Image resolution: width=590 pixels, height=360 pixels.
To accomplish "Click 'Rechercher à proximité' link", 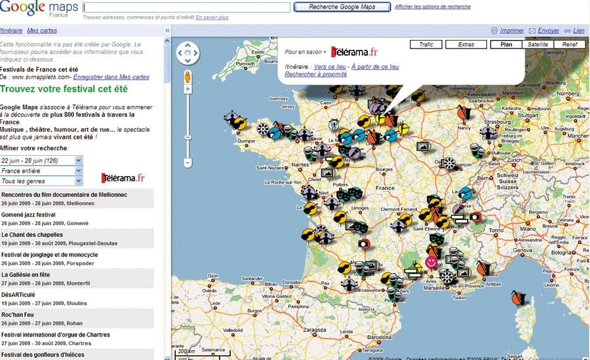I will tap(316, 74).
